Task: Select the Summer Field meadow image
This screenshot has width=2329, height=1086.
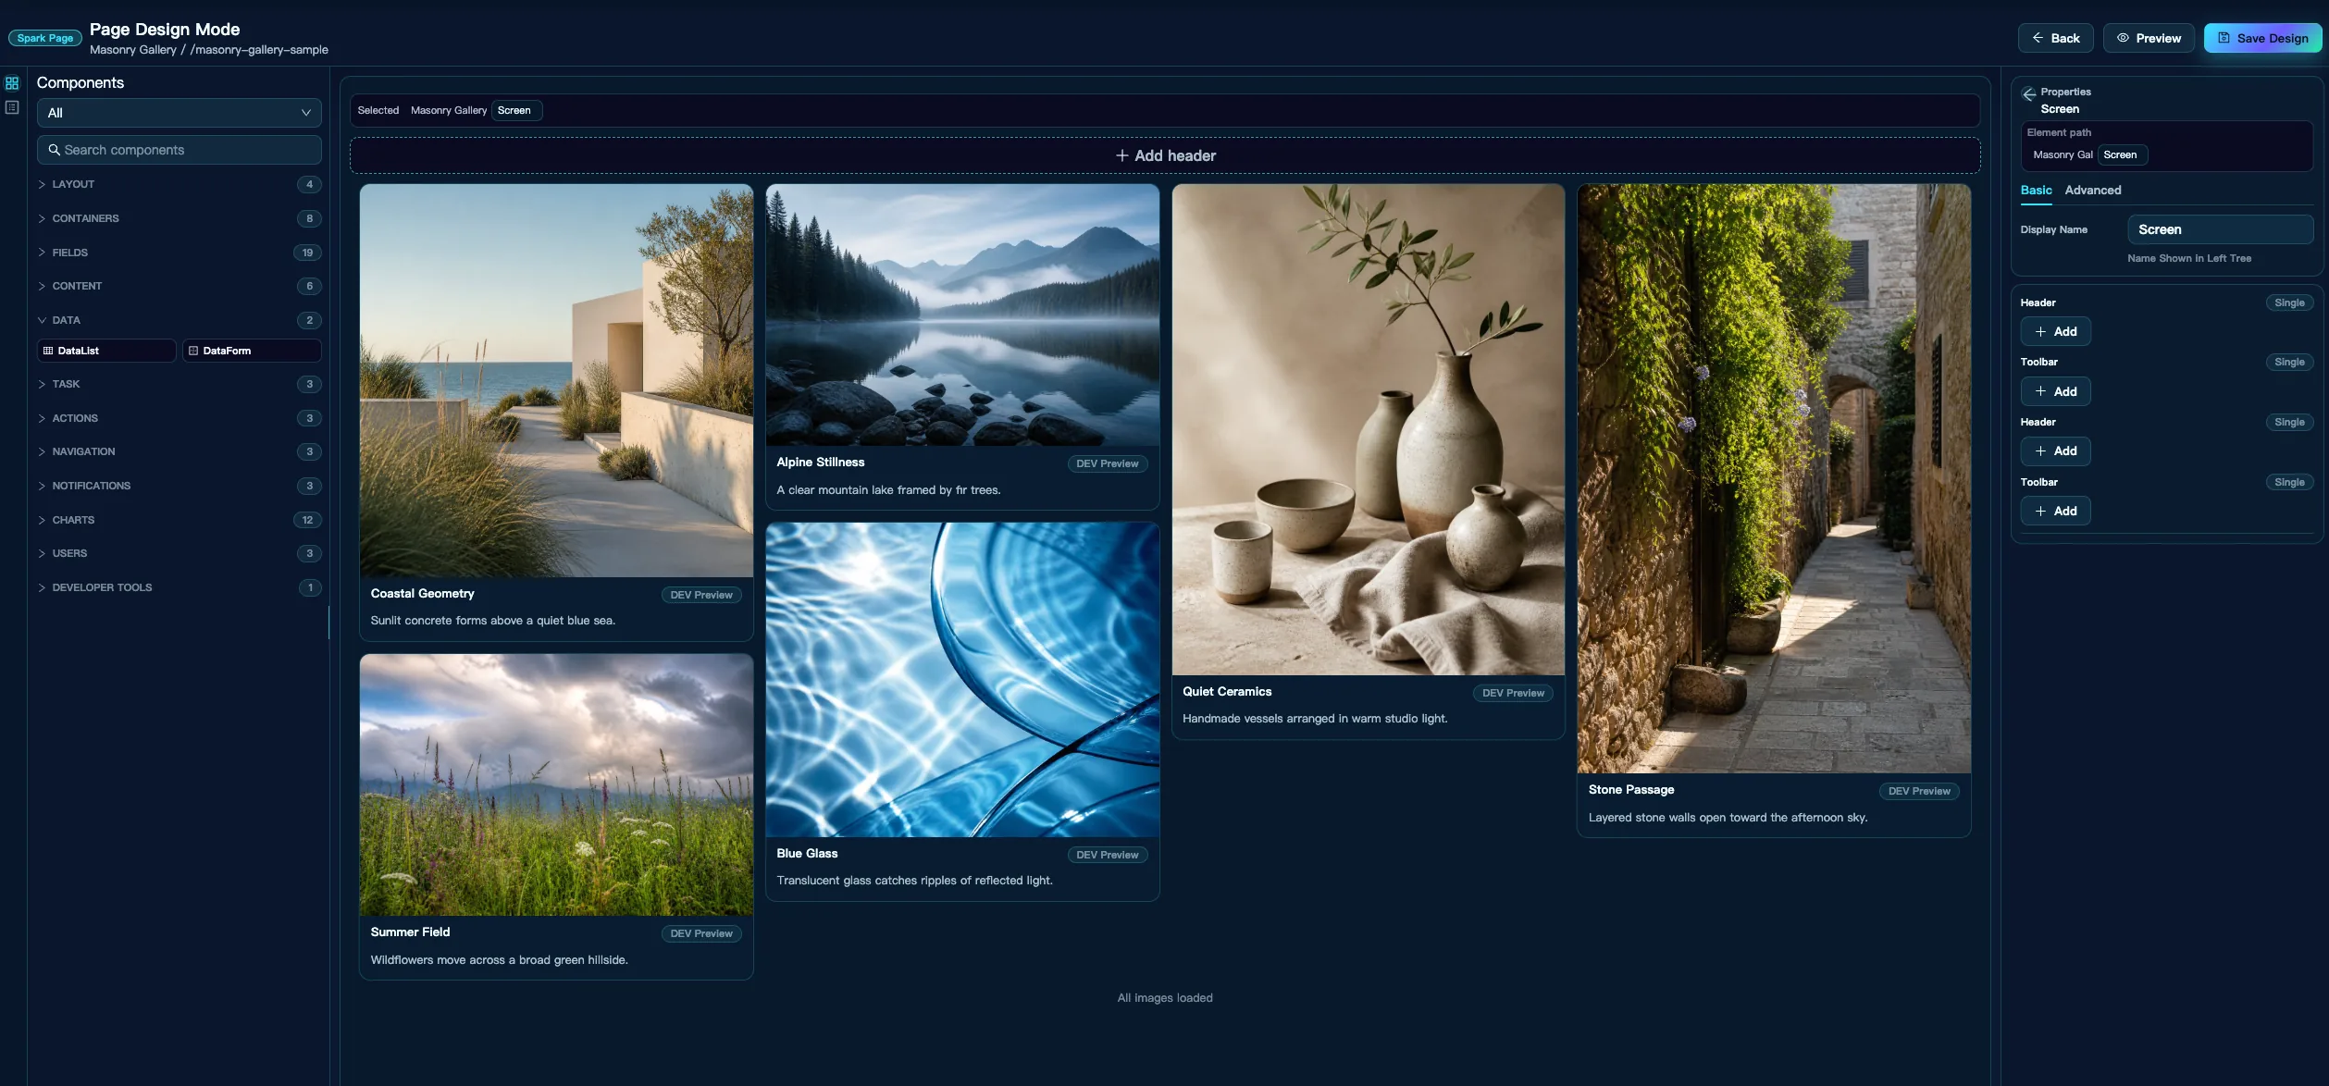Action: 556,785
